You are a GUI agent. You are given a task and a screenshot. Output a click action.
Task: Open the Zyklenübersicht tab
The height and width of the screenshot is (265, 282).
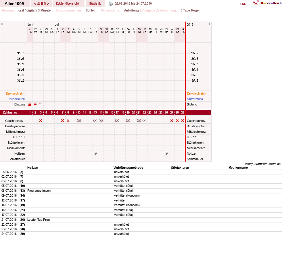68,4
